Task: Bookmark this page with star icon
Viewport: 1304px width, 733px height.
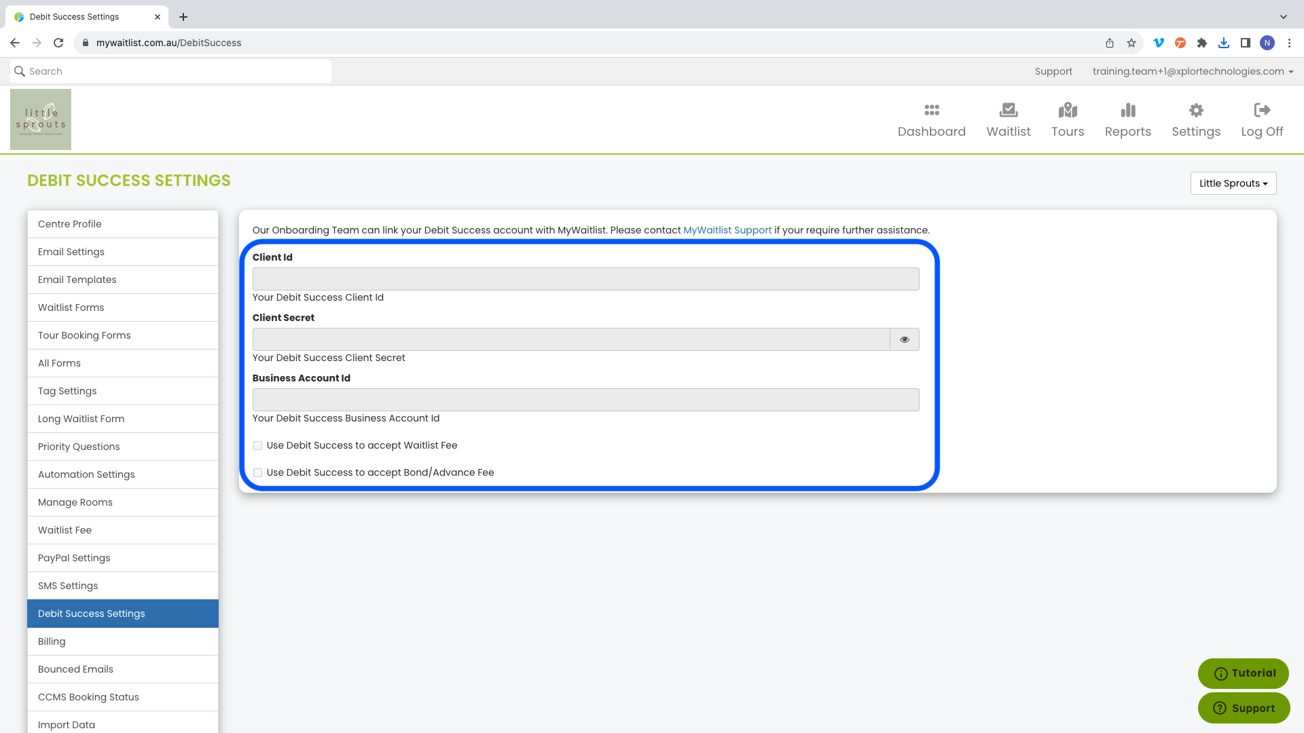Action: click(1131, 43)
